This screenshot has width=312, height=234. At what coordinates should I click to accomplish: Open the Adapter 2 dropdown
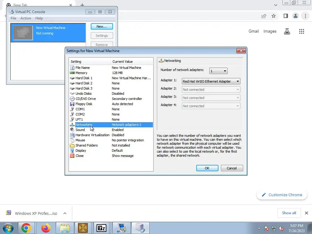211,90
